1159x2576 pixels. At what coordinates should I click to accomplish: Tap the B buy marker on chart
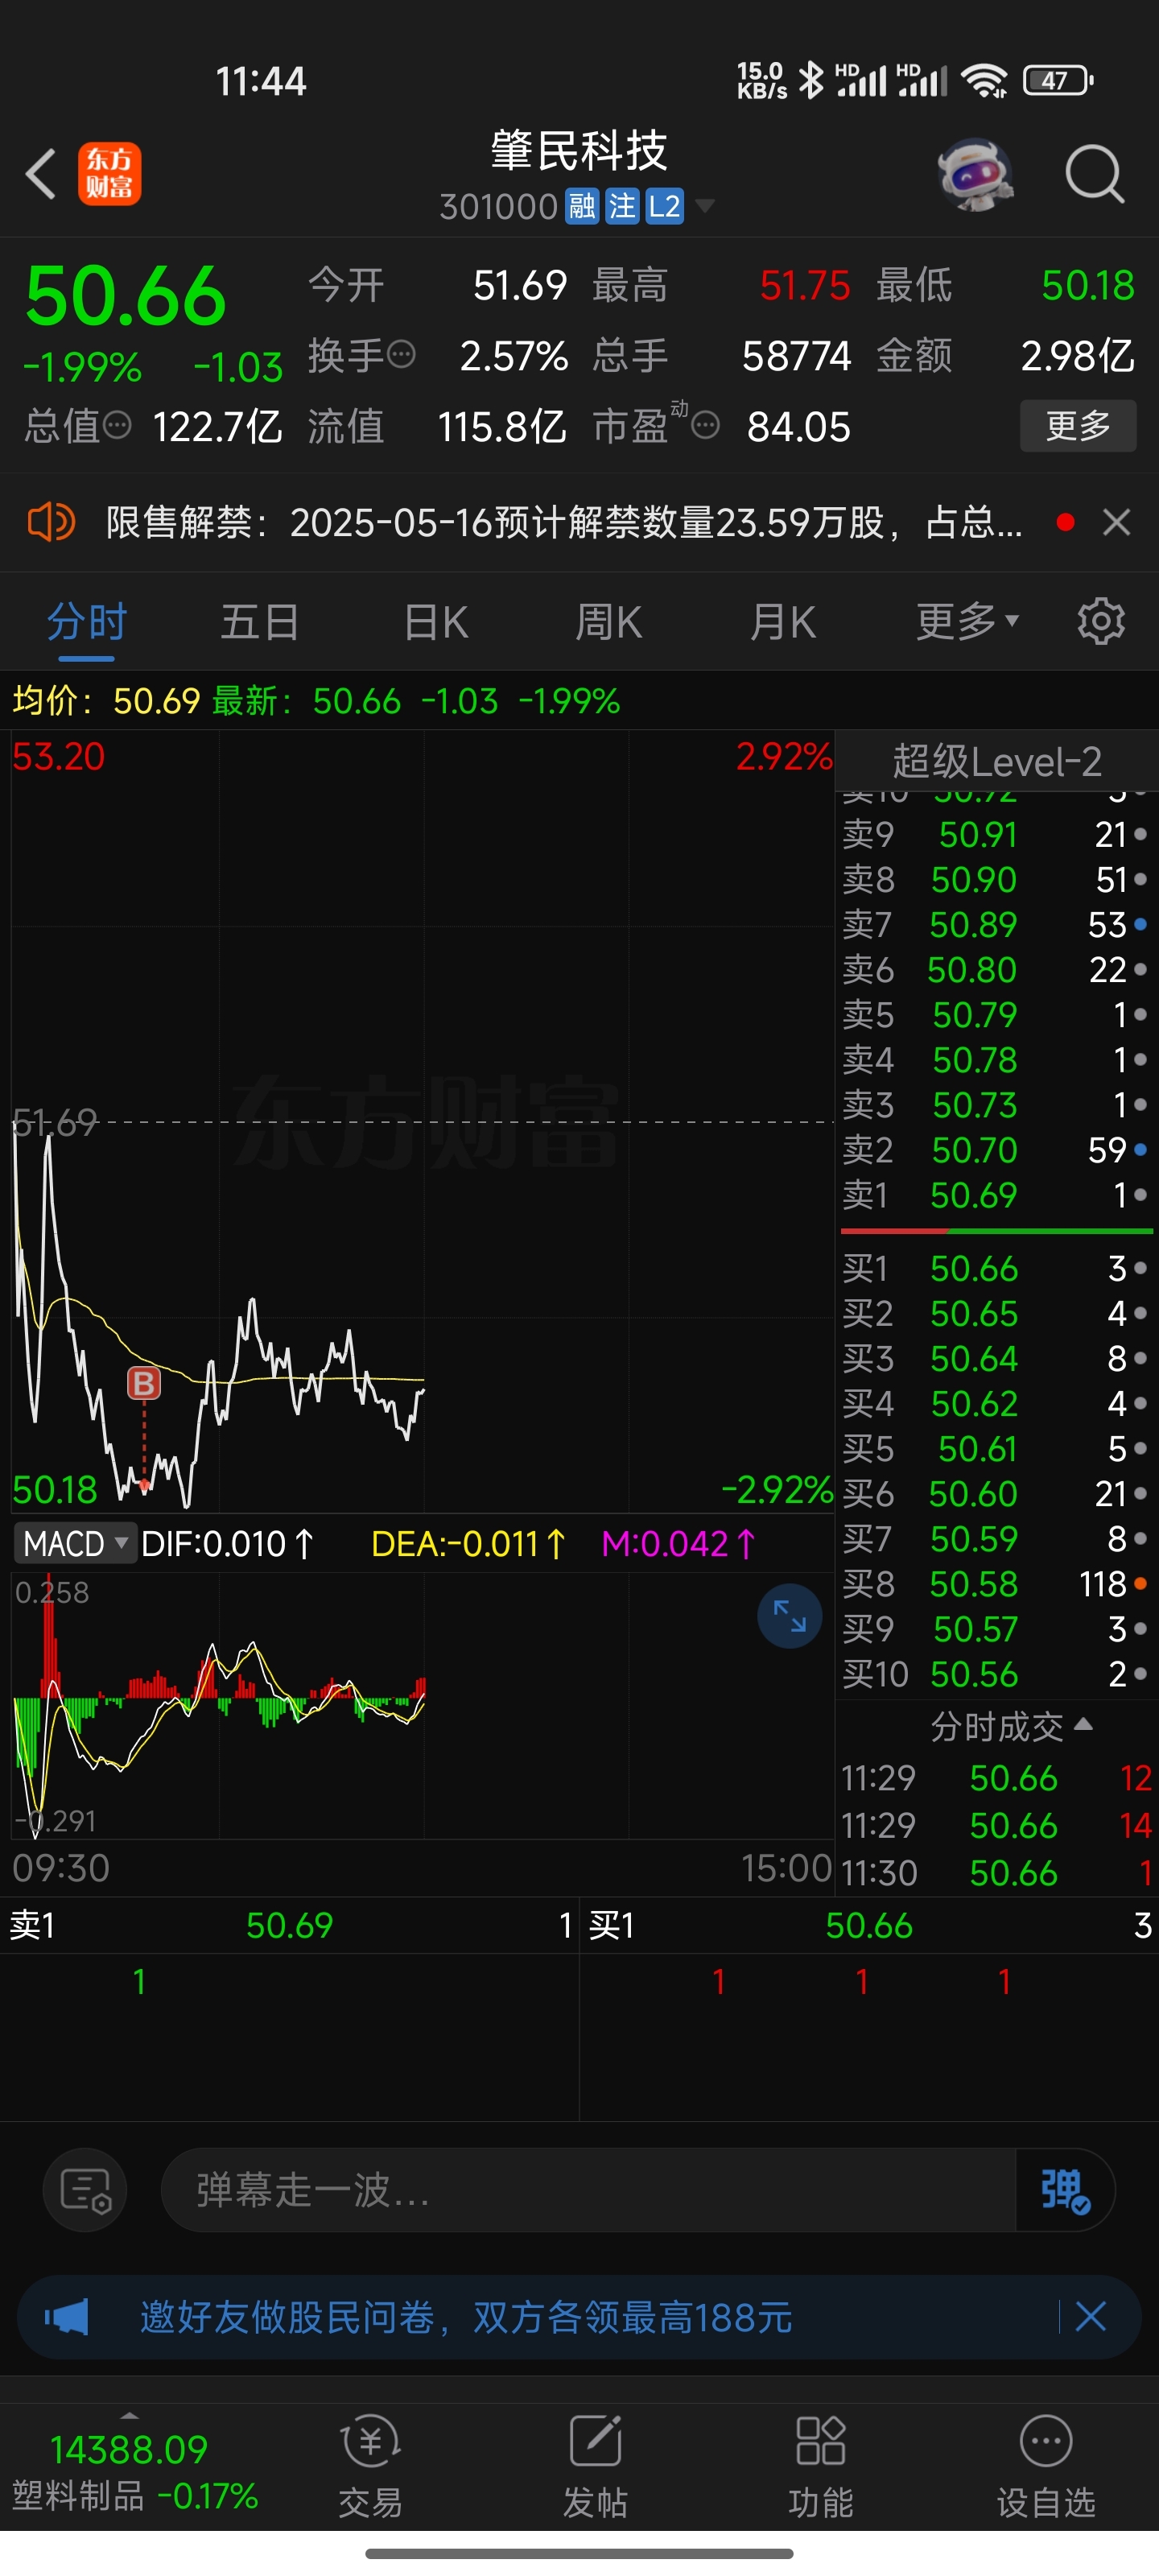[144, 1384]
